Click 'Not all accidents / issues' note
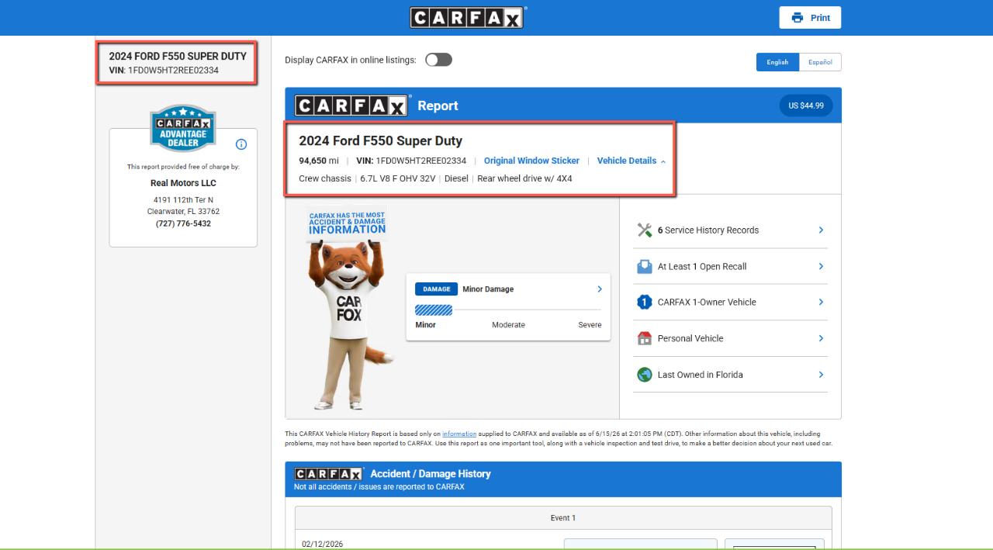This screenshot has width=993, height=550. click(379, 486)
